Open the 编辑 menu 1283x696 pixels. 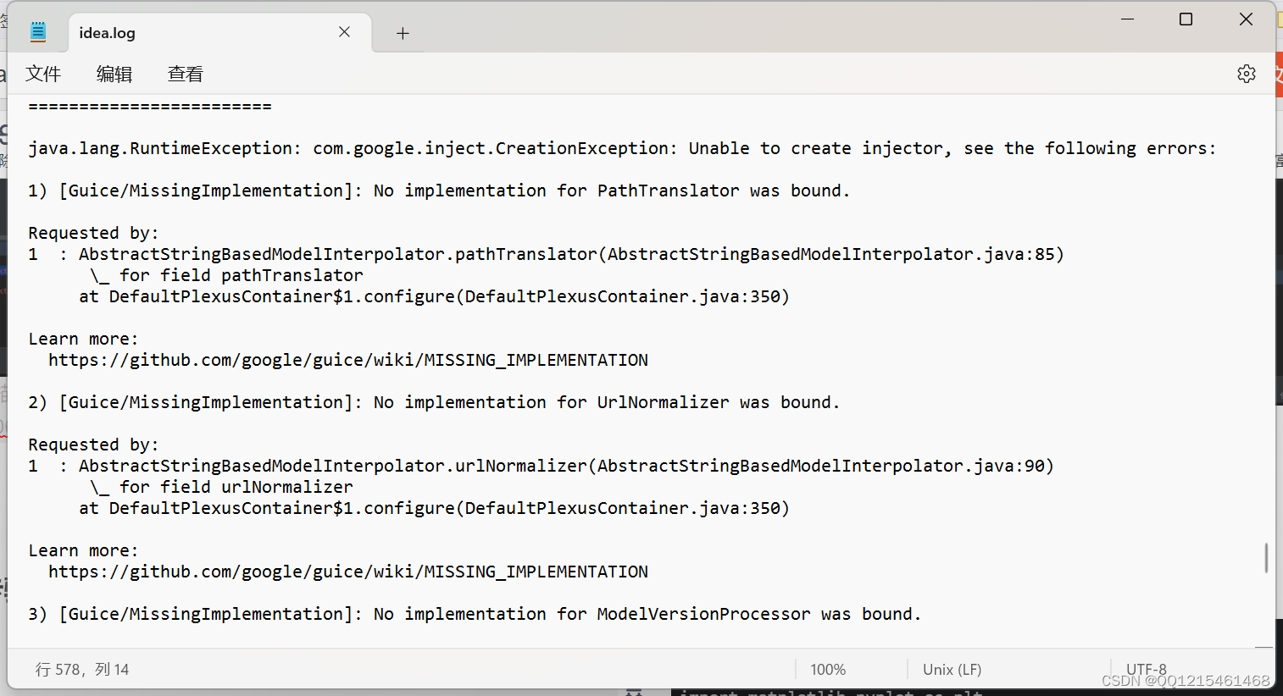tap(114, 74)
